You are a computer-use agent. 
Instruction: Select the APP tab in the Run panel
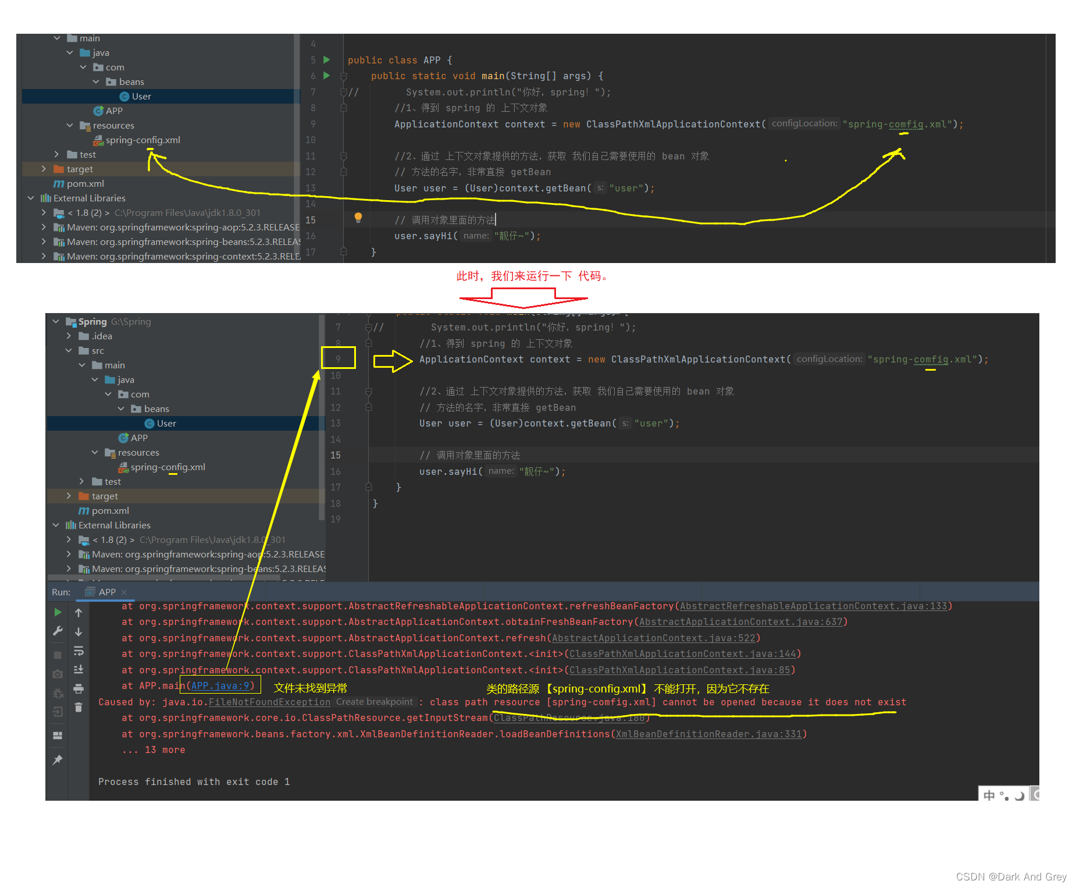point(107,592)
